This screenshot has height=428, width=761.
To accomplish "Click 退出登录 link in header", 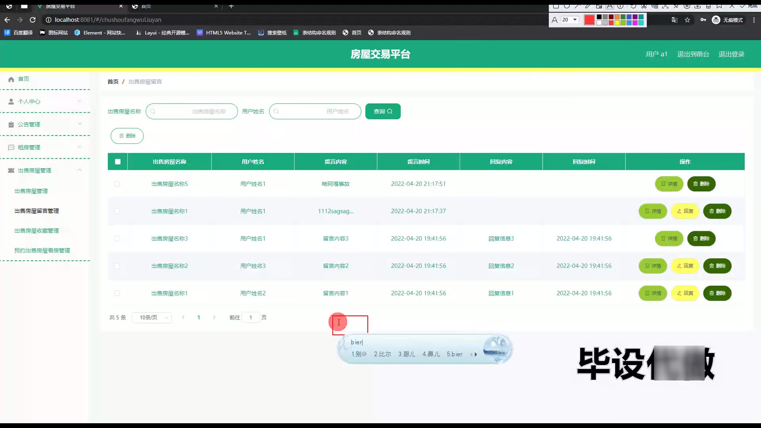I will 731,54.
